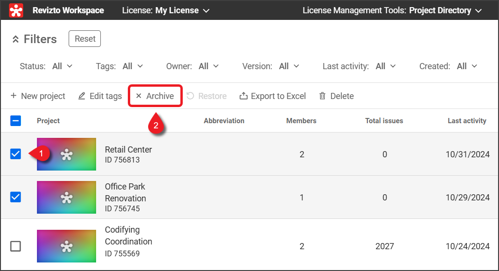This screenshot has width=499, height=271.
Task: Delete selected projects via trash icon
Action: point(322,96)
